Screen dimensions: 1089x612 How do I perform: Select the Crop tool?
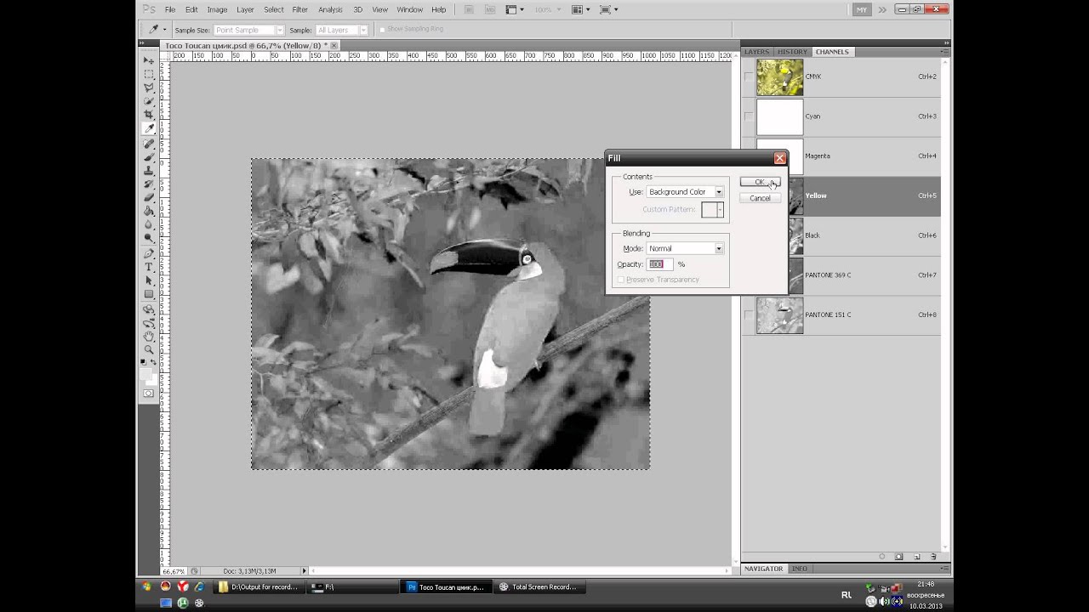[149, 114]
